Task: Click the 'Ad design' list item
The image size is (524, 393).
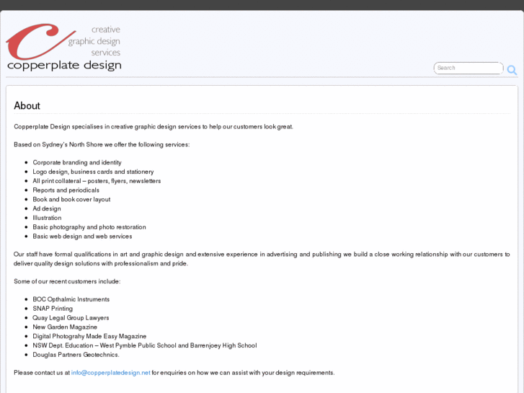Action: pyautogui.click(x=47, y=208)
